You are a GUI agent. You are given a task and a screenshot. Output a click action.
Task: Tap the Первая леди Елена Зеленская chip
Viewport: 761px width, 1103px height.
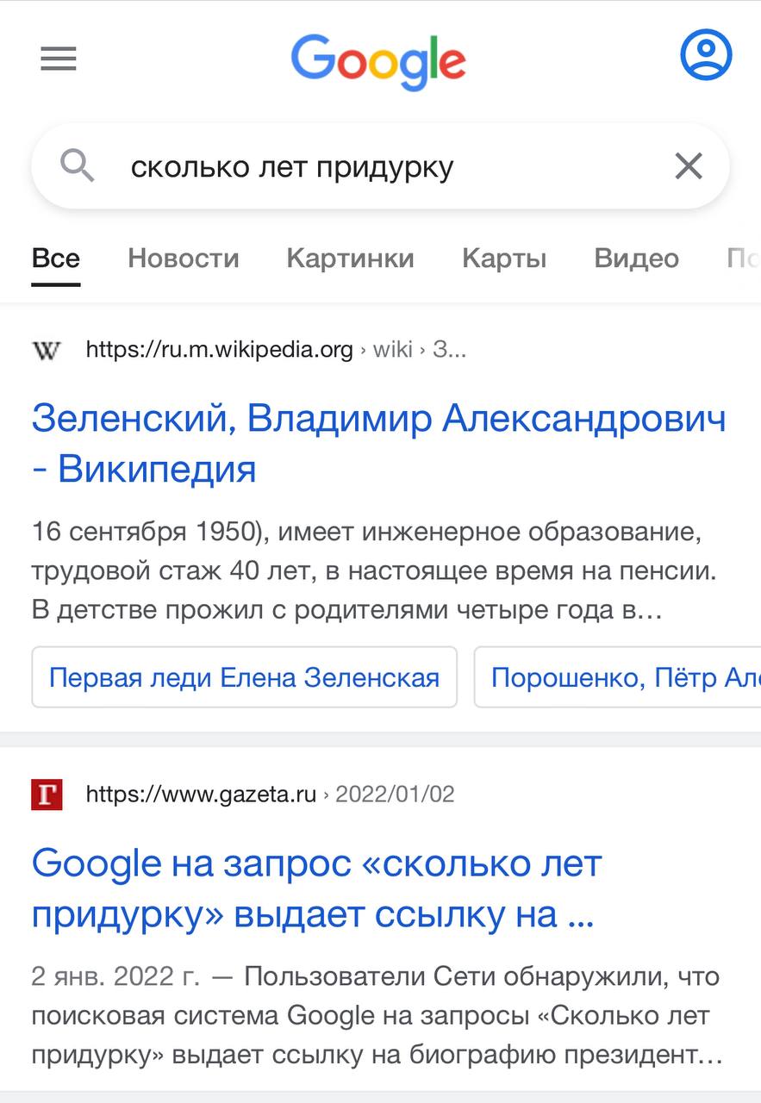point(244,677)
